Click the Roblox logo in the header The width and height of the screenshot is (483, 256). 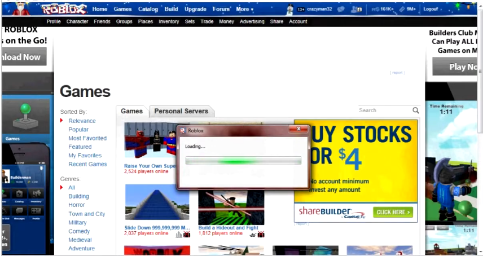[63, 9]
